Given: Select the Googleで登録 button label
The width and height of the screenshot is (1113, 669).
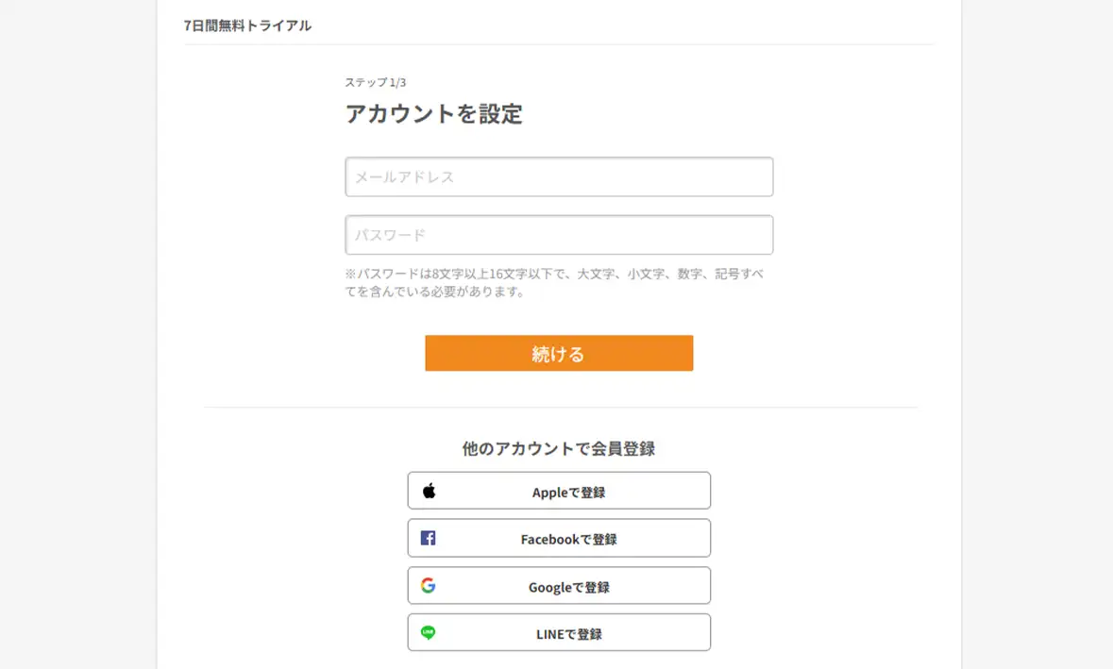Looking at the screenshot, I should 568,587.
